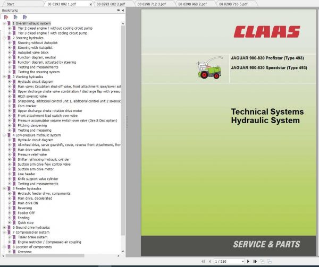Collapse the Bookmarks panel with the left arrow
Viewport: 319px width, 267px height.
click(x=123, y=10)
